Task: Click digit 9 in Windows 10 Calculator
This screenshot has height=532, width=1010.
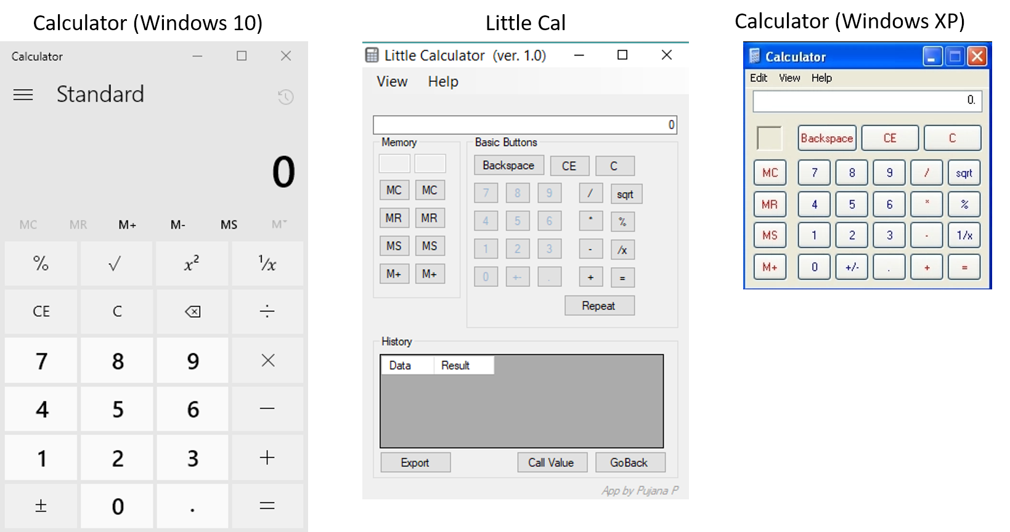Action: coord(192,360)
